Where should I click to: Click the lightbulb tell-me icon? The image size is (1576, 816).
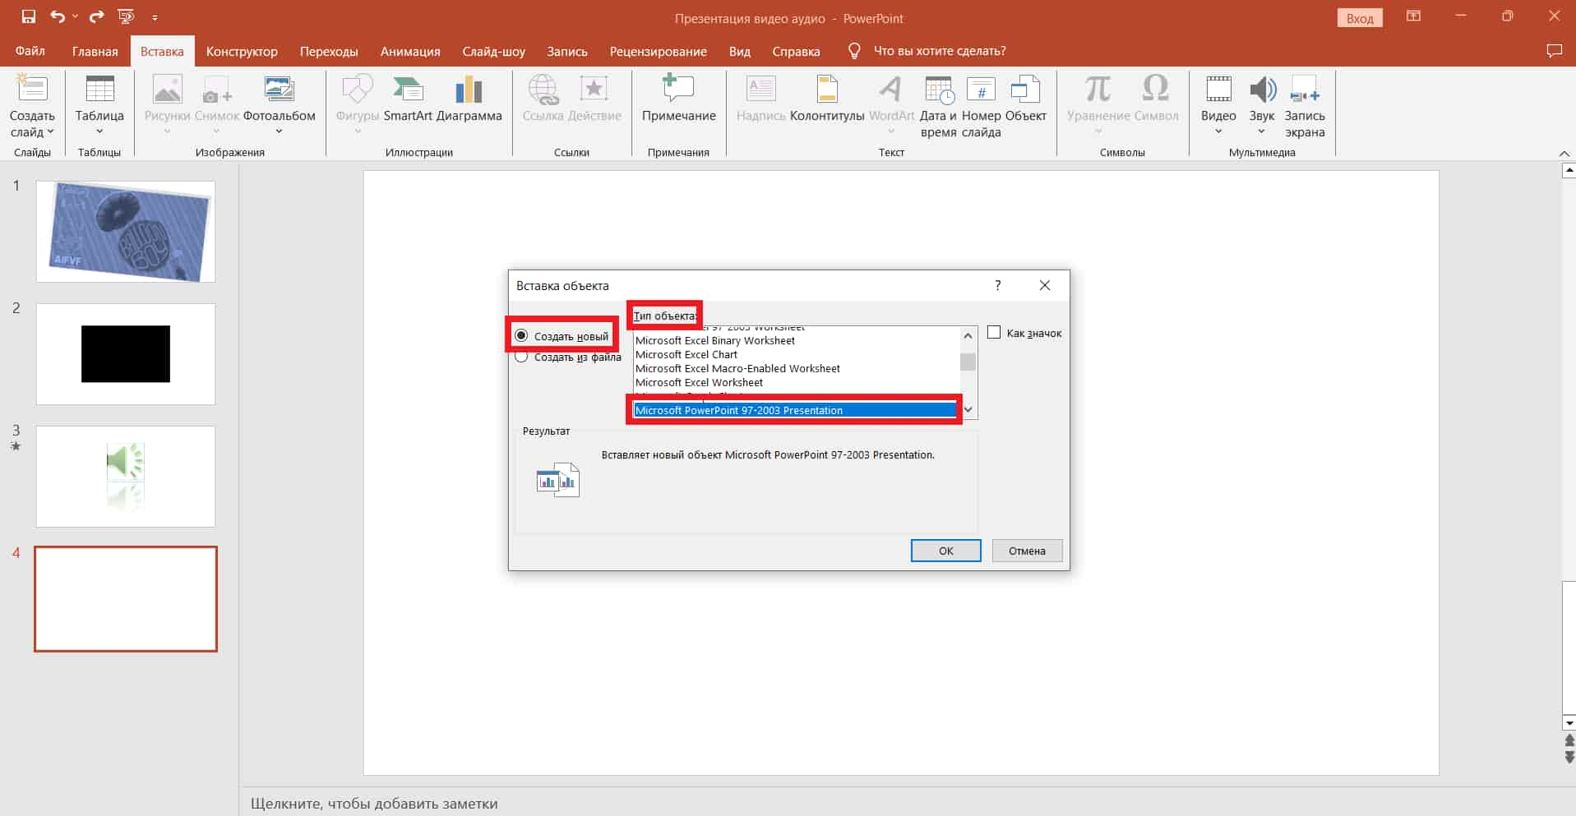coord(854,51)
